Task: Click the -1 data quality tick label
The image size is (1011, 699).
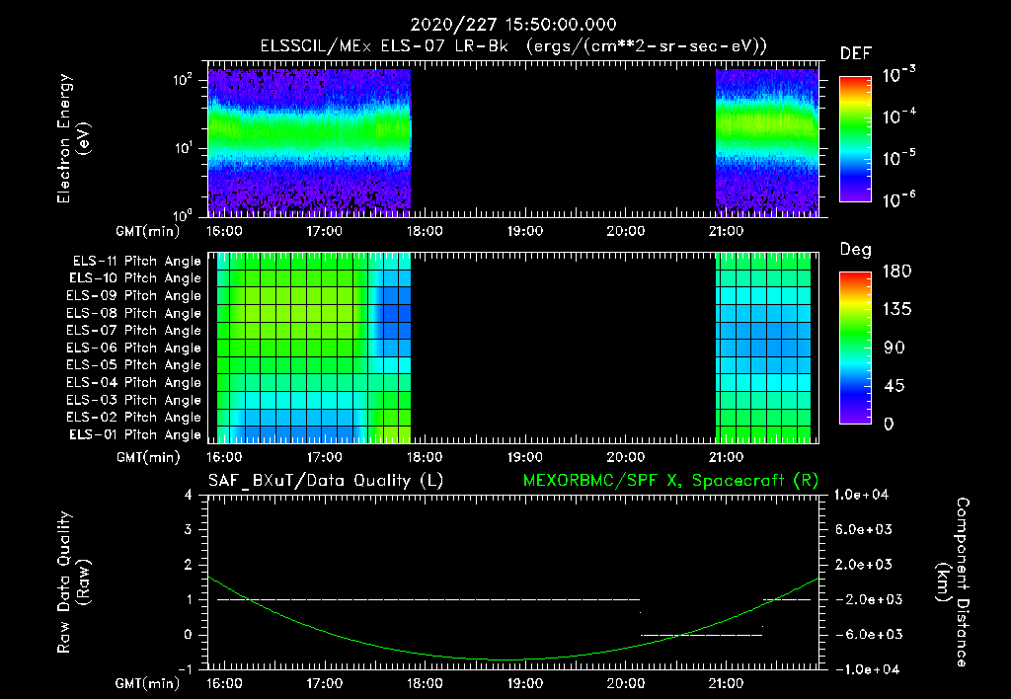Action: tap(186, 669)
